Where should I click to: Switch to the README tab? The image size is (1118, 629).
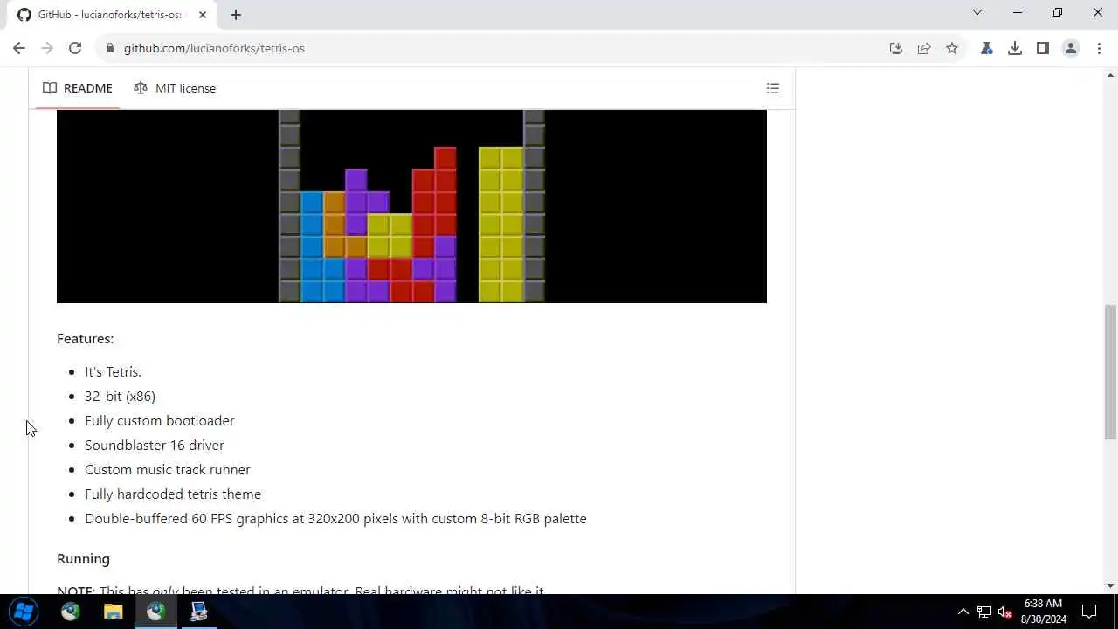[x=78, y=88]
